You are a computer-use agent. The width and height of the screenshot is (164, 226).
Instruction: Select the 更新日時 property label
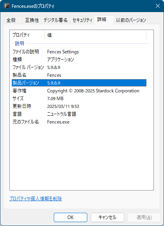point(22,106)
